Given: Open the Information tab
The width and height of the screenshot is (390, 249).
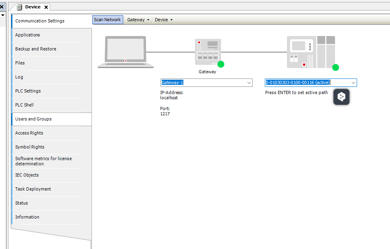Looking at the screenshot, I should tap(52, 217).
